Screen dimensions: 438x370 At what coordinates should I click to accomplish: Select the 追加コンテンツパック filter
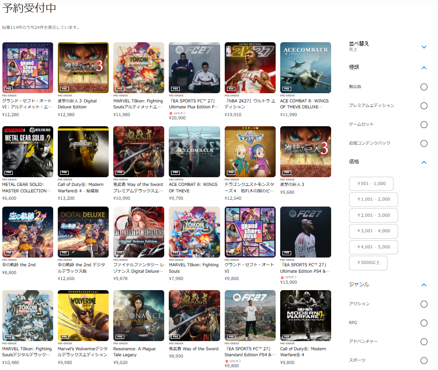point(424,144)
